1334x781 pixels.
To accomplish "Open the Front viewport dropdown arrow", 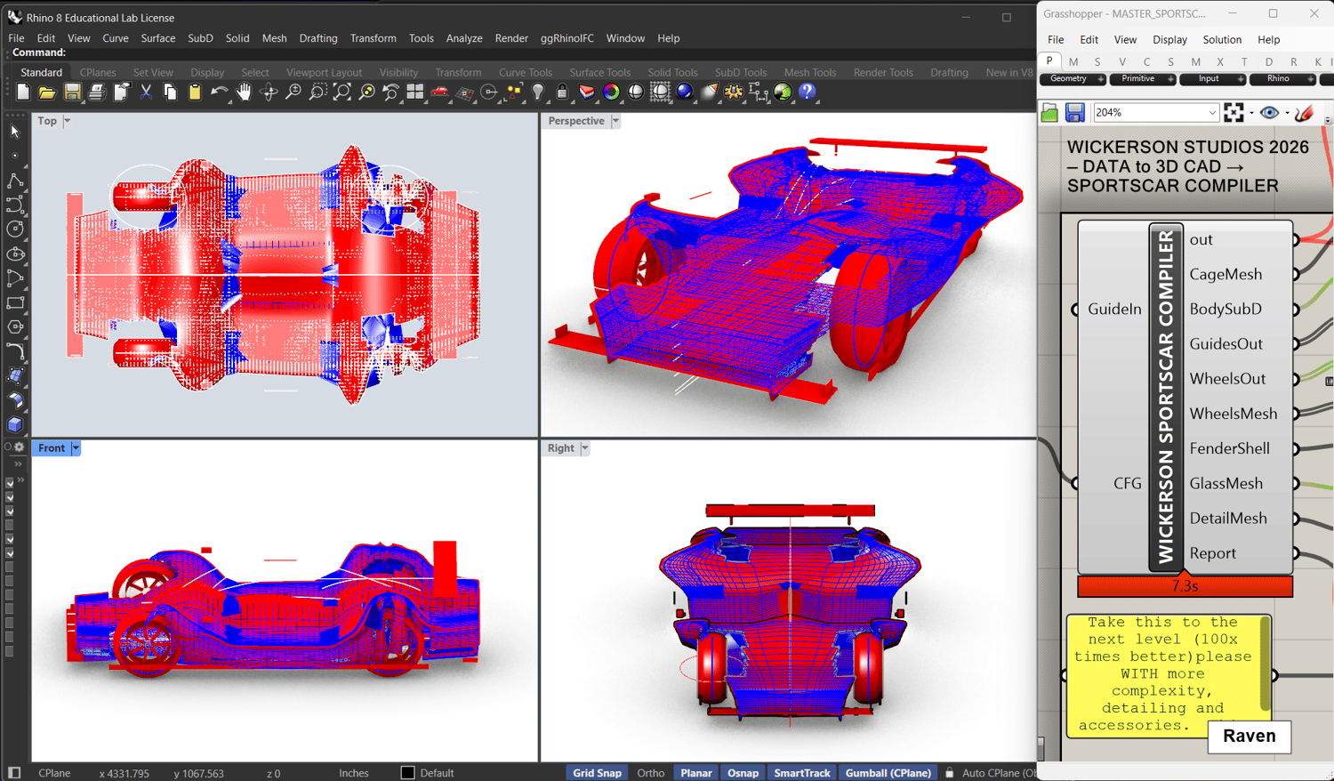I will pos(76,448).
